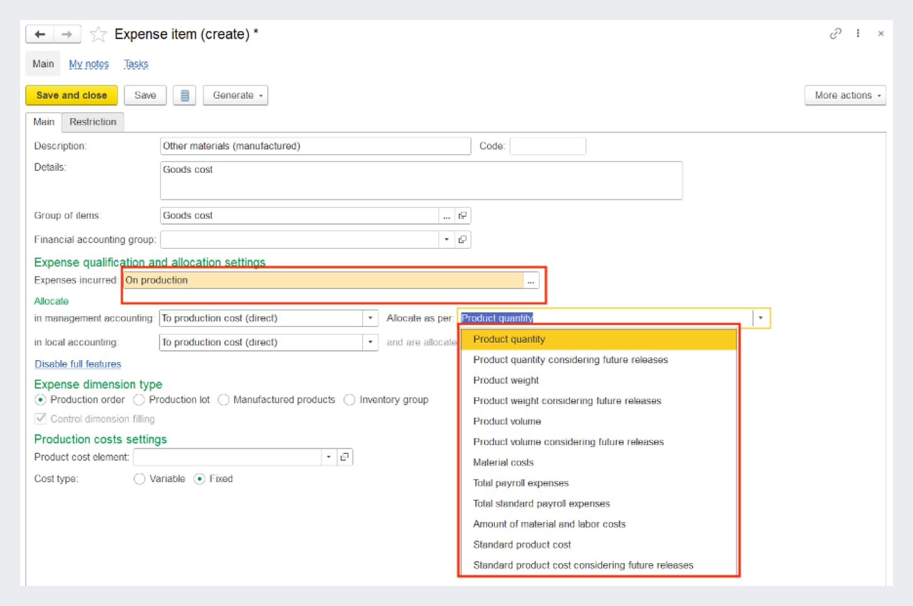Select Manufactured products dimension type
This screenshot has height=606, width=913.
point(224,400)
